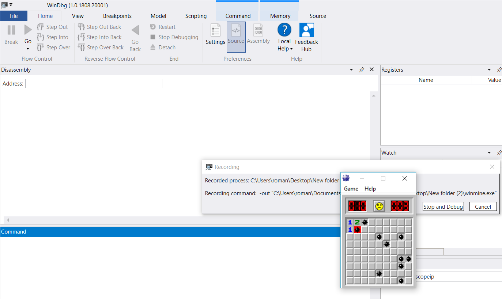Pin the Disassembly panel
This screenshot has width=502, height=299.
pyautogui.click(x=362, y=70)
